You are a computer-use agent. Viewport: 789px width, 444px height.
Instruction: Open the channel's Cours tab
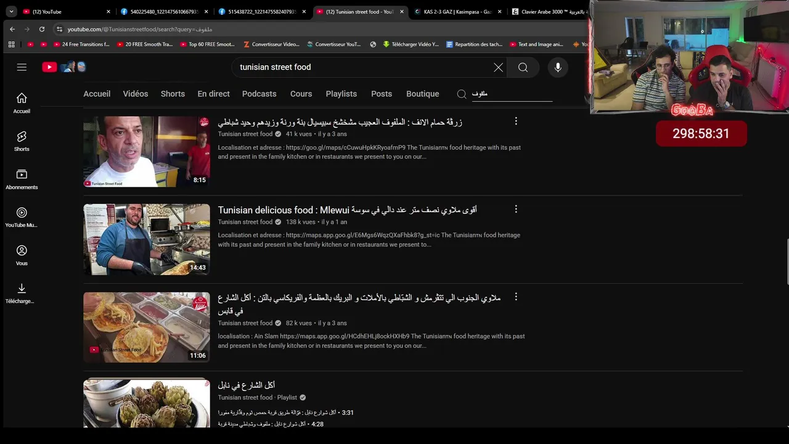301,94
